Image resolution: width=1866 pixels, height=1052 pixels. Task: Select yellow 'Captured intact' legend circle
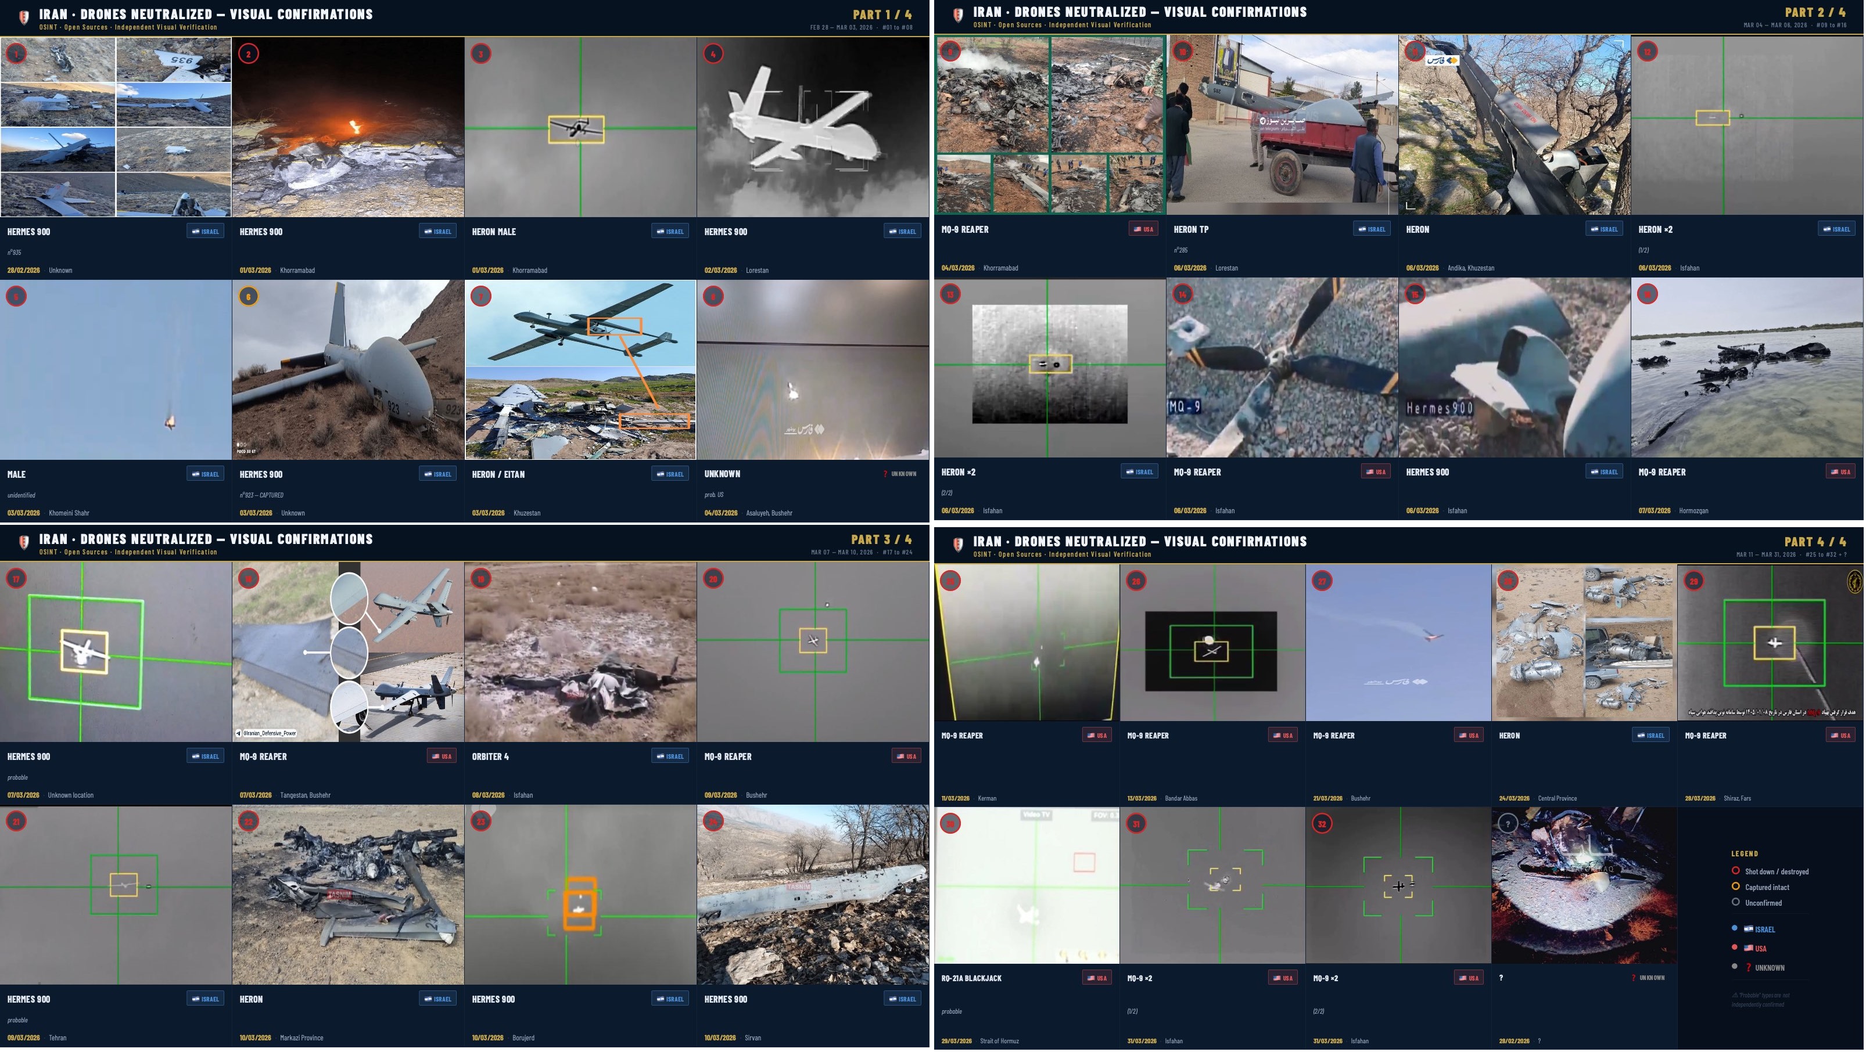point(1736,887)
